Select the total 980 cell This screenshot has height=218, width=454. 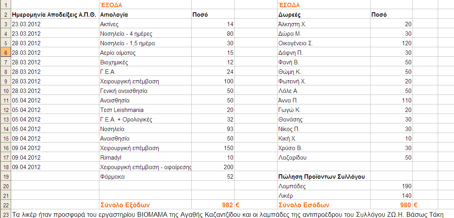pos(391,205)
